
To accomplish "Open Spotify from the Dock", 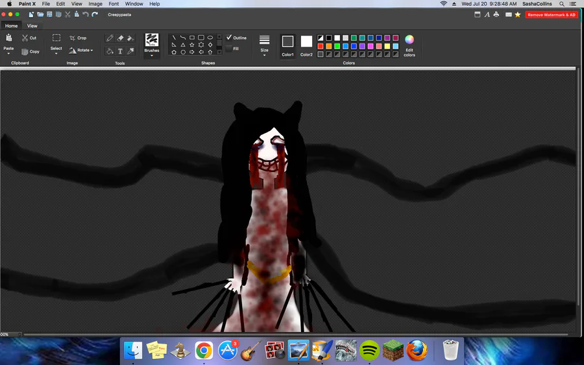I will 369,351.
